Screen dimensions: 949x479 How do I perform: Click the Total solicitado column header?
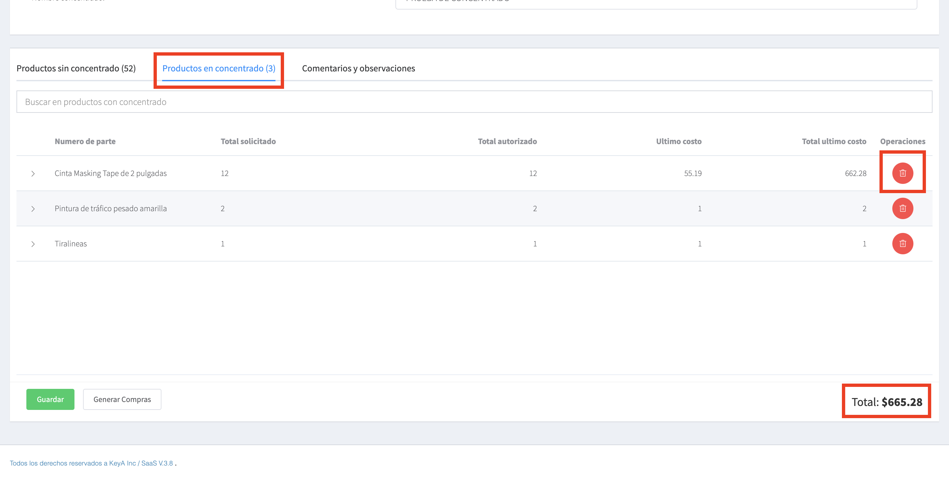click(248, 141)
